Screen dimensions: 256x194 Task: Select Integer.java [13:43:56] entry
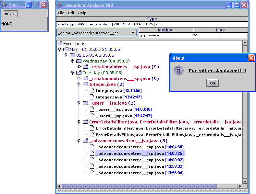coord(119,91)
